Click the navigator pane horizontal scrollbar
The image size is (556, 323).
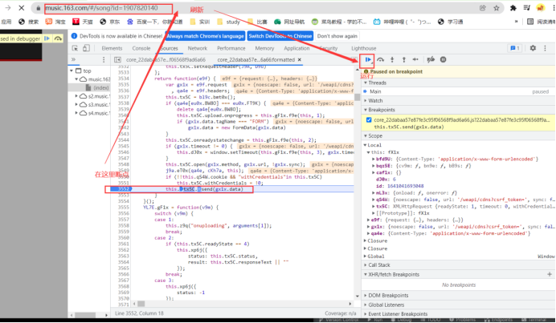(85, 315)
